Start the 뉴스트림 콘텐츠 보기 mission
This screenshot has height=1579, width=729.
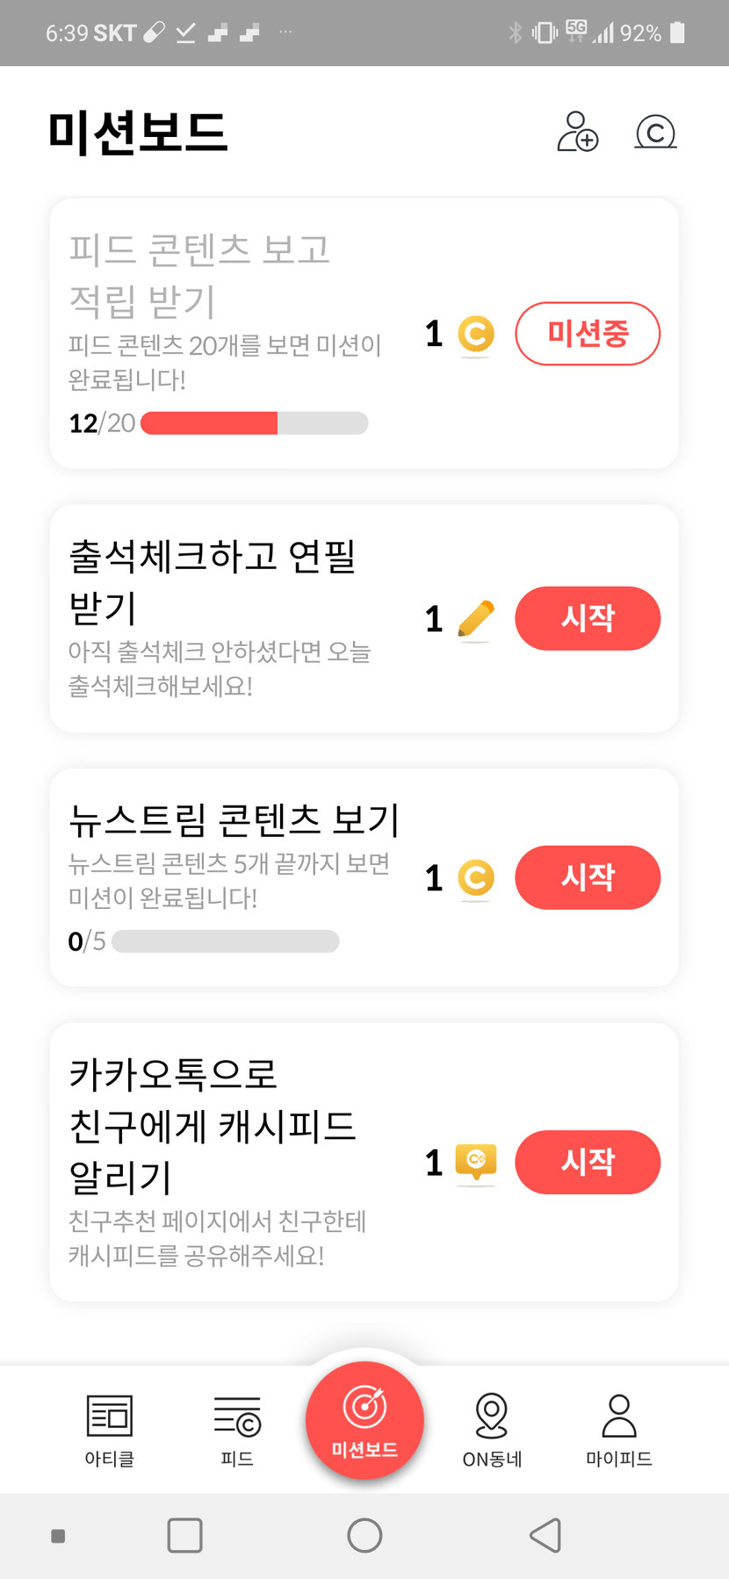click(x=587, y=877)
